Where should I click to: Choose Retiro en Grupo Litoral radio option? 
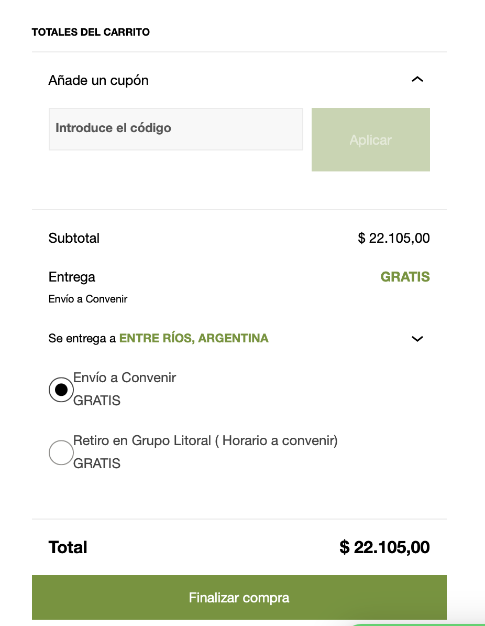click(61, 452)
